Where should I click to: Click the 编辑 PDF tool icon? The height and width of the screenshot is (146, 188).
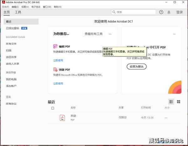click(55, 46)
